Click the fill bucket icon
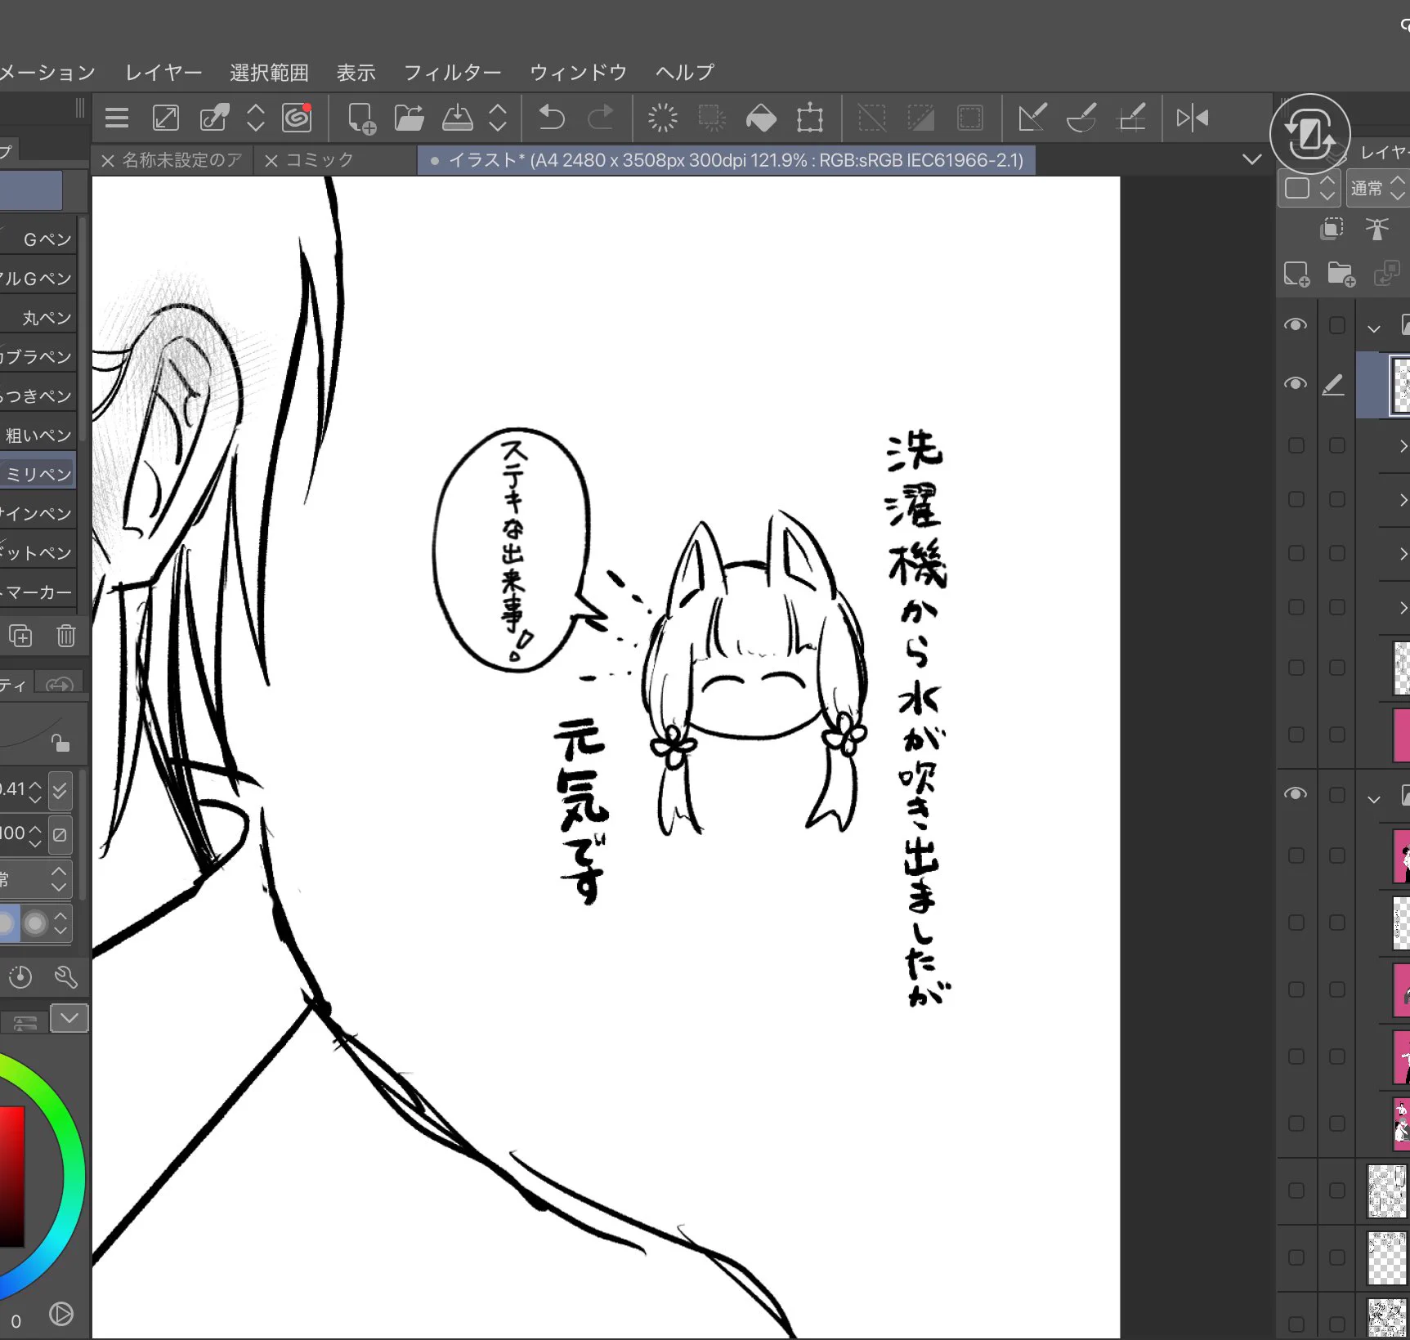This screenshot has height=1340, width=1410. [761, 118]
